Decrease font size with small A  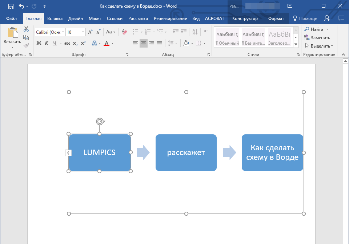click(x=99, y=32)
